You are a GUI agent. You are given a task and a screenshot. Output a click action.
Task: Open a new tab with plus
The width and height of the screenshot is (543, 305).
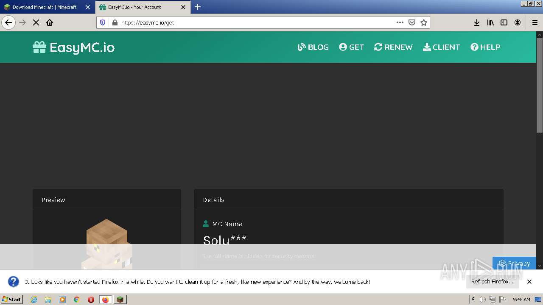[198, 7]
